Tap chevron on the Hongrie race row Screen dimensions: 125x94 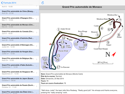[x=37, y=52]
